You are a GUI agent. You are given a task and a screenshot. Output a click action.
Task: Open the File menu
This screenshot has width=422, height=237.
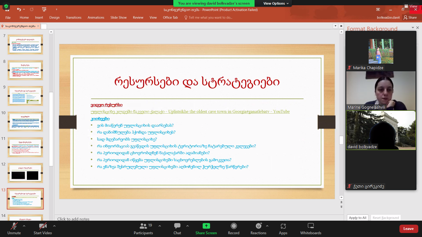(8, 18)
